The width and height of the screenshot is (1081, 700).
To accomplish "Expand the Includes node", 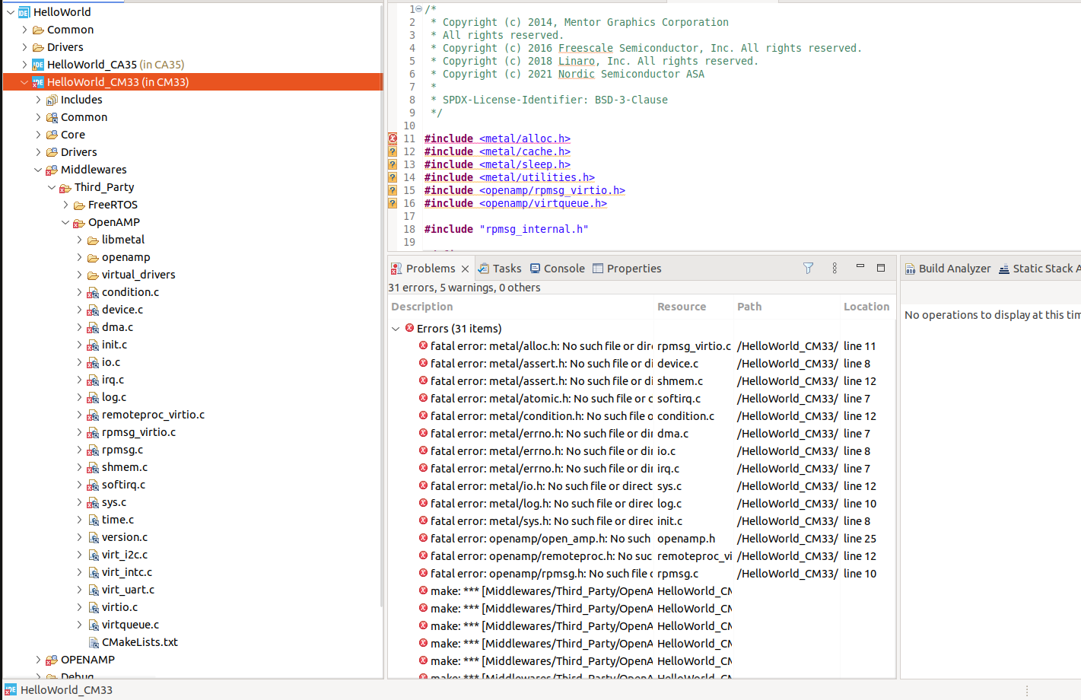I will click(37, 99).
